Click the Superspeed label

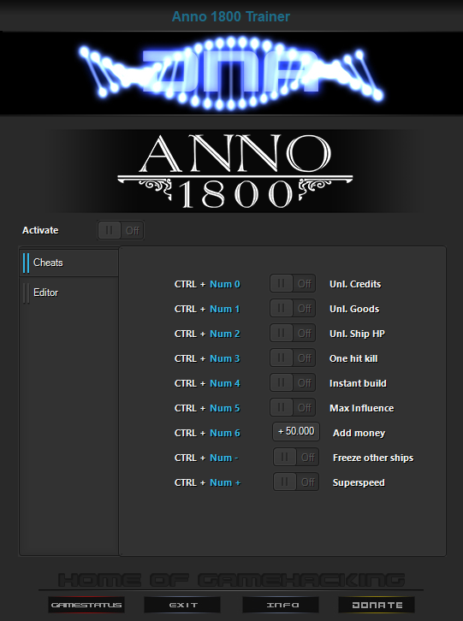click(359, 482)
